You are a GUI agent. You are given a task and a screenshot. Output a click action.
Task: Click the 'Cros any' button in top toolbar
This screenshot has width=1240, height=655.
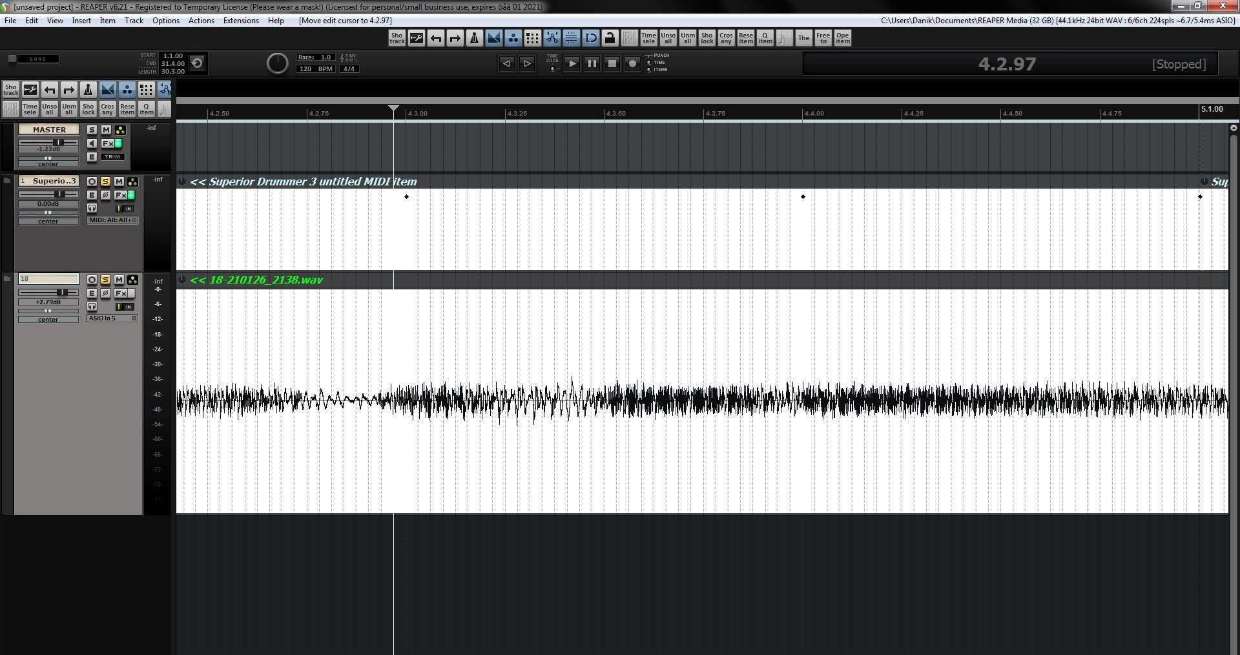click(x=726, y=38)
